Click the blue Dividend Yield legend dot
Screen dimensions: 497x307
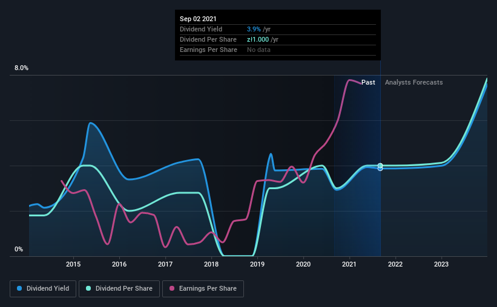click(19, 288)
